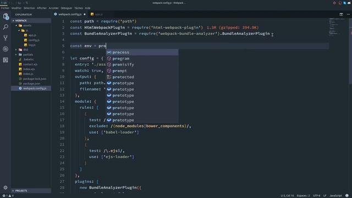Expand the partials folder
The width and height of the screenshot is (352, 198).
tap(16, 54)
